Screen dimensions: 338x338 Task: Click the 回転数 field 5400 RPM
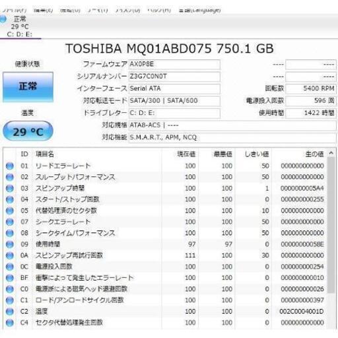tap(311, 88)
